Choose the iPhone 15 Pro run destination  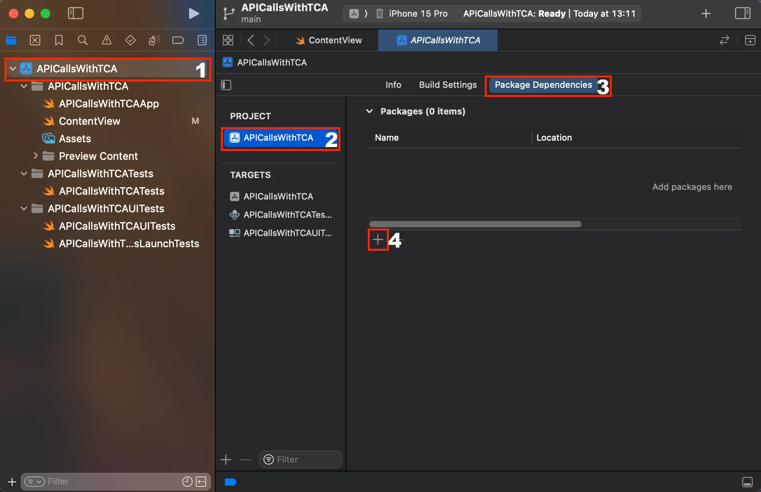point(413,14)
